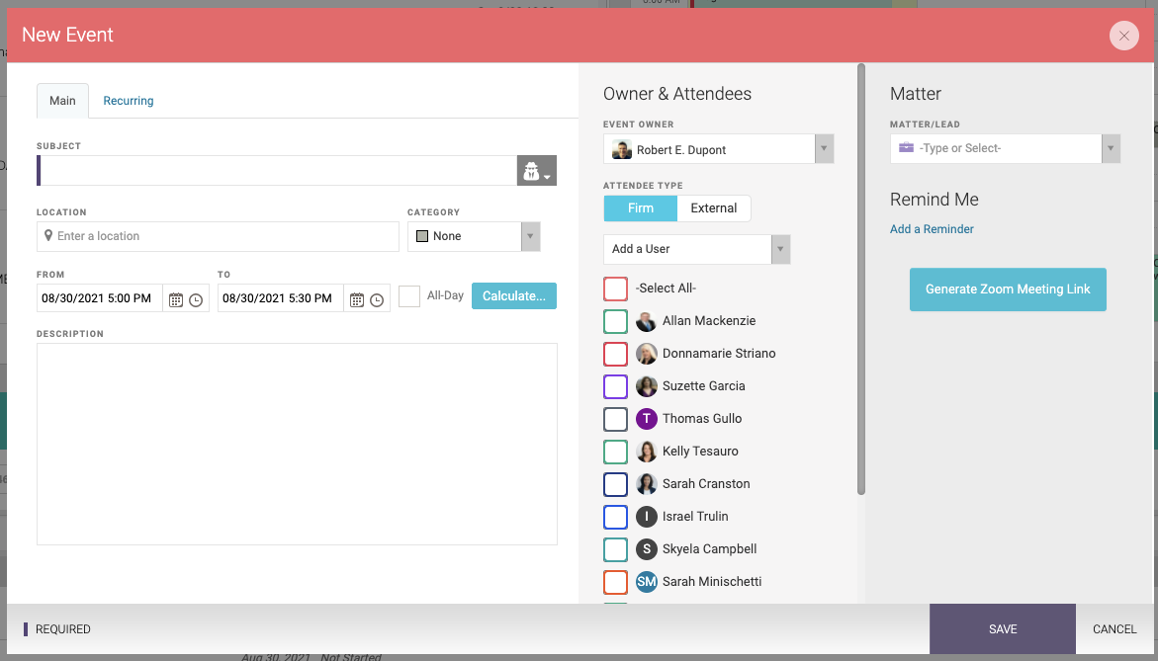Switch to the Recurring tab
The image size is (1158, 661).
129,101
